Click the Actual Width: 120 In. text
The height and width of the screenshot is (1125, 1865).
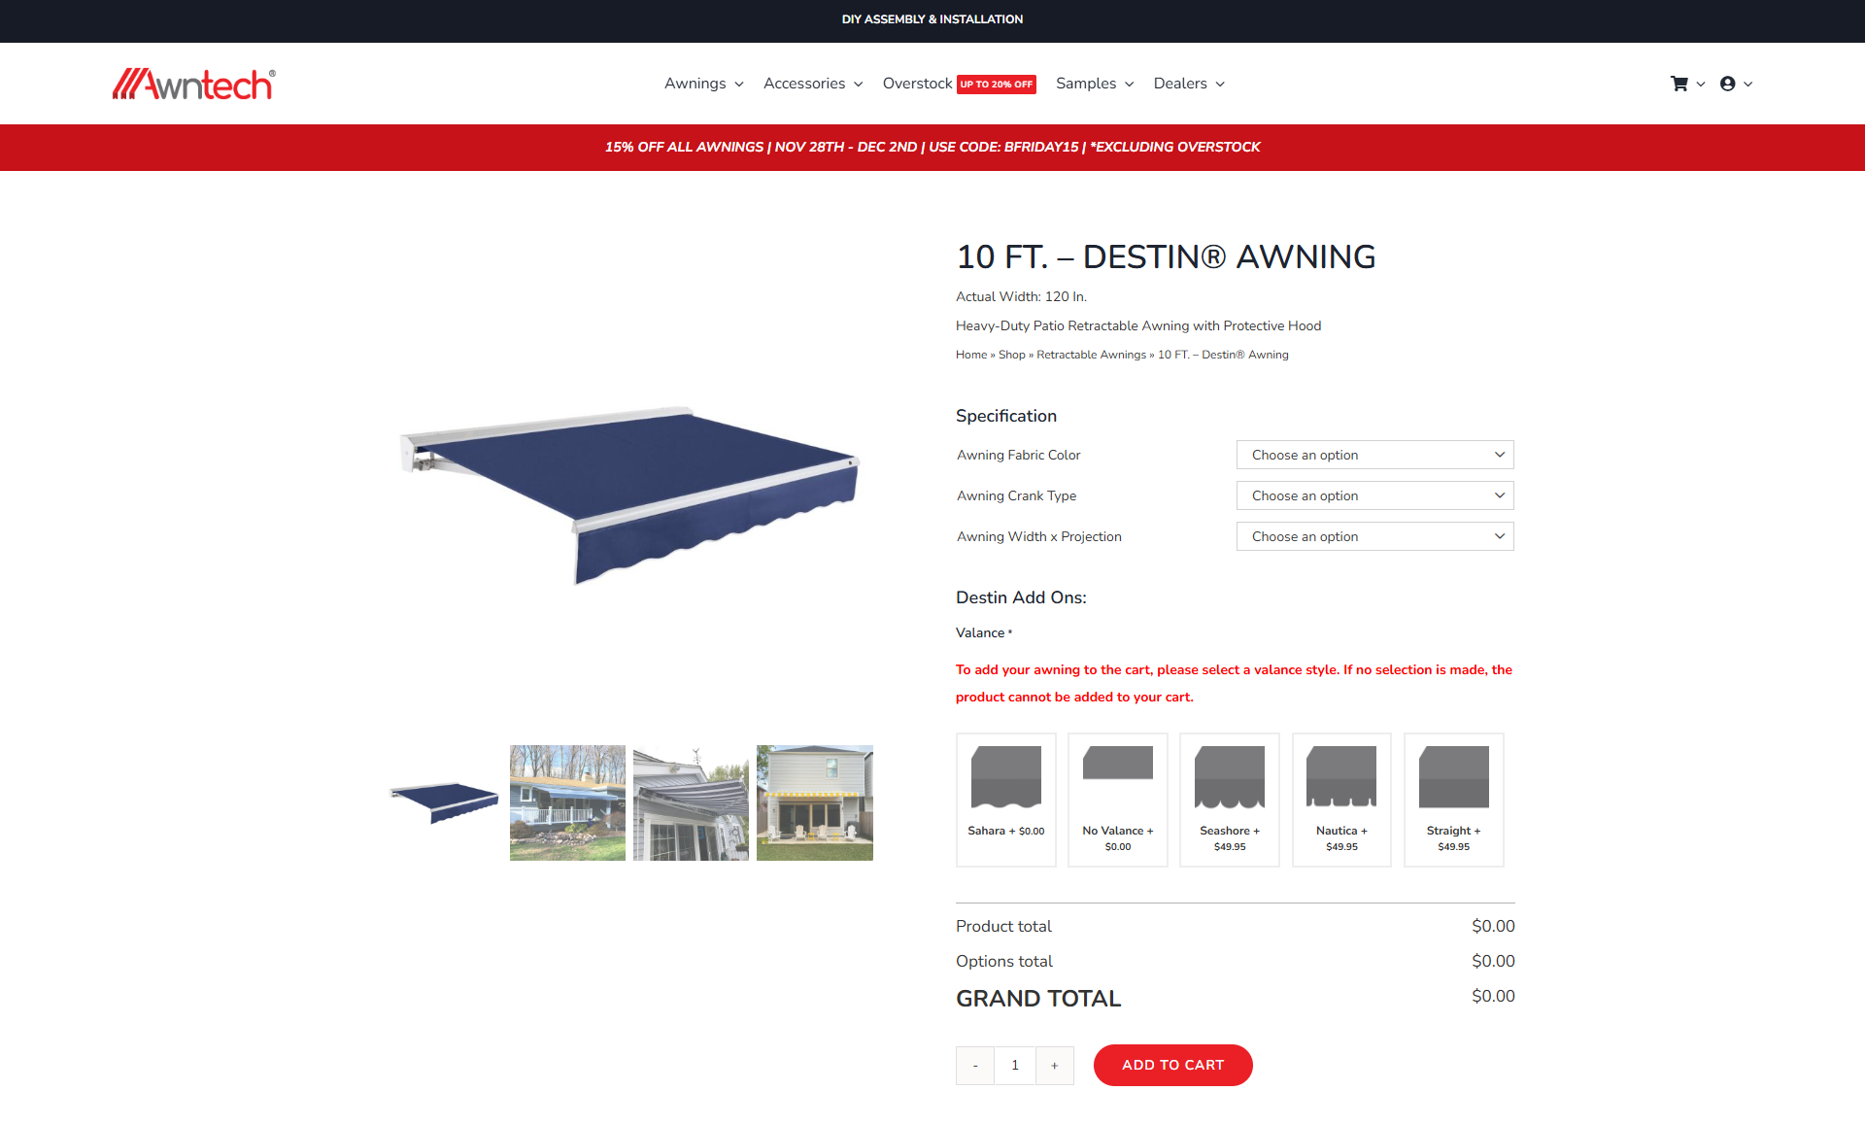[x=1021, y=296]
